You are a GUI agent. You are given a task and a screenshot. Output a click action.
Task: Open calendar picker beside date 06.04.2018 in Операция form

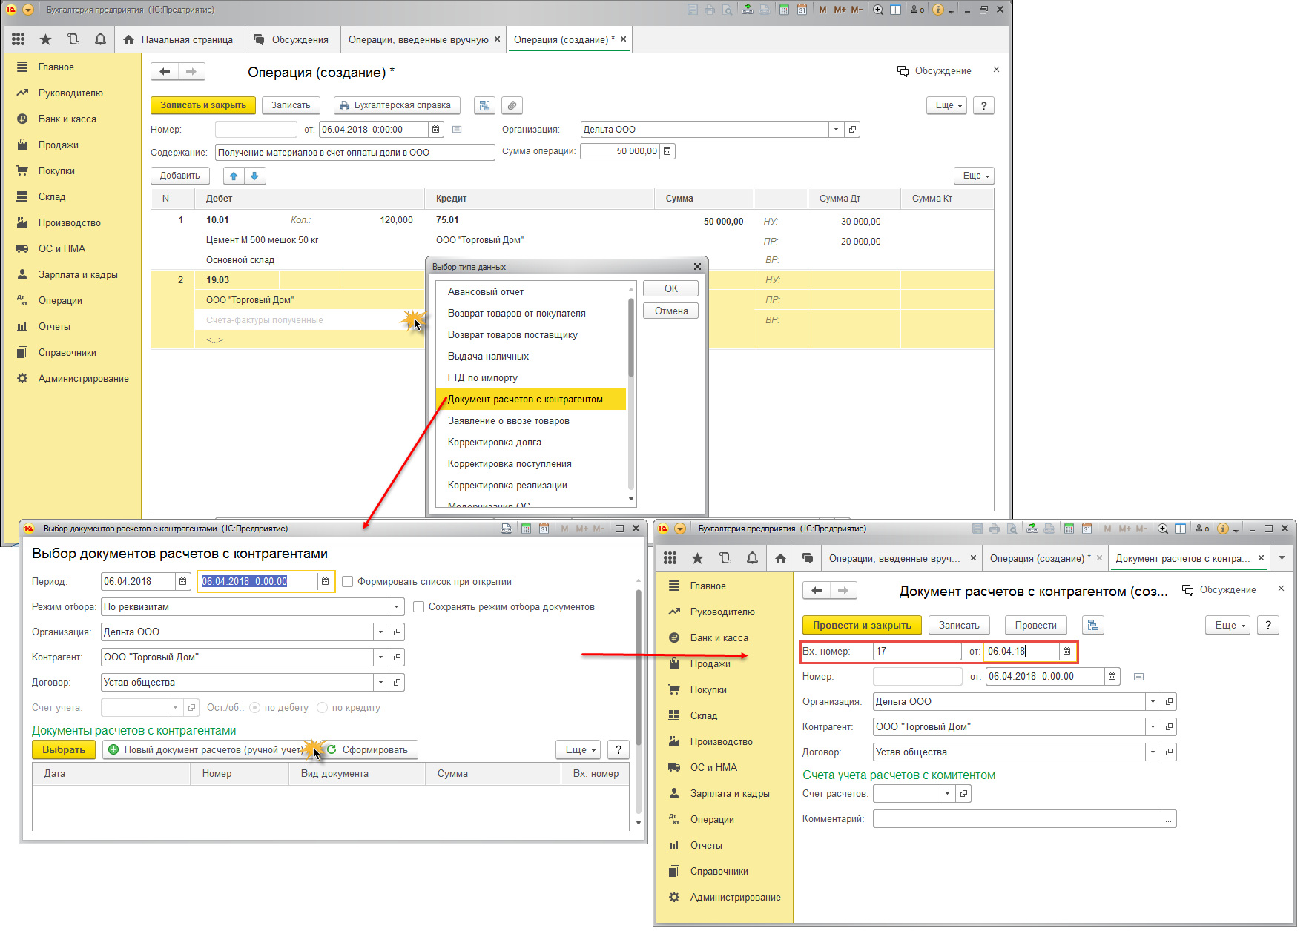coord(436,130)
